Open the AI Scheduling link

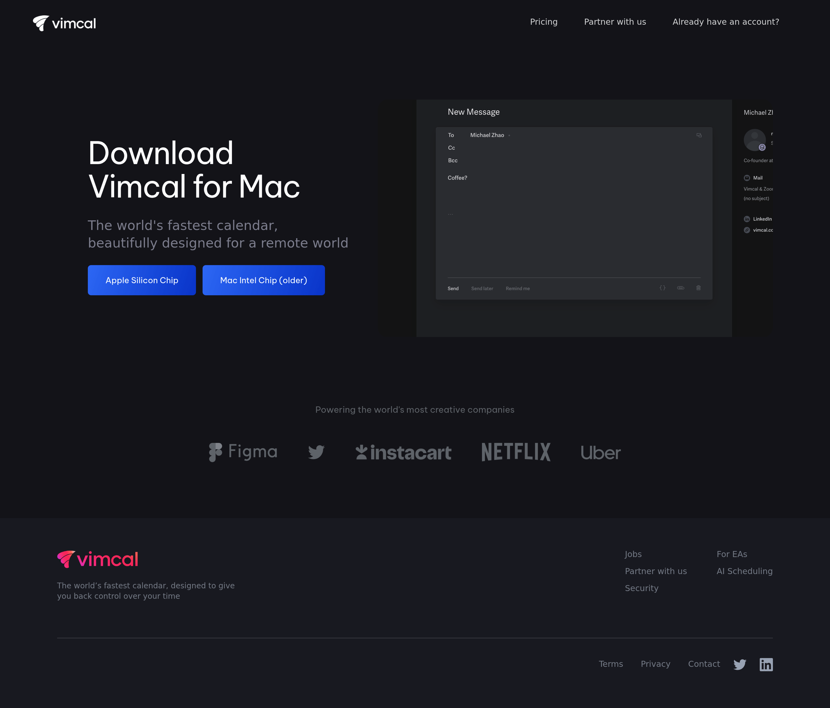(744, 571)
